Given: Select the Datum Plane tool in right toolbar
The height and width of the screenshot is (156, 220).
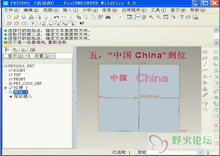Looking at the screenshot, I should point(205,58).
